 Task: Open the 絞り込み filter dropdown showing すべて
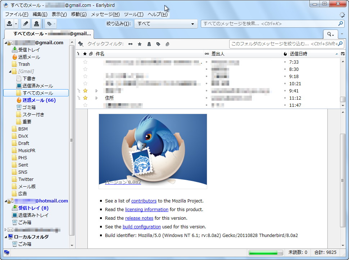pos(166,24)
